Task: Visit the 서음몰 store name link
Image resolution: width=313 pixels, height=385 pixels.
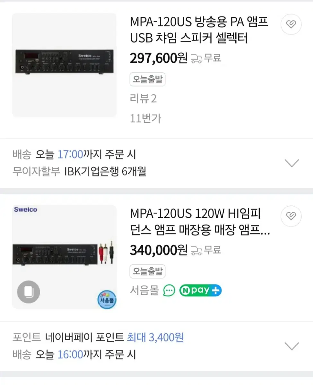Action: coord(144,291)
